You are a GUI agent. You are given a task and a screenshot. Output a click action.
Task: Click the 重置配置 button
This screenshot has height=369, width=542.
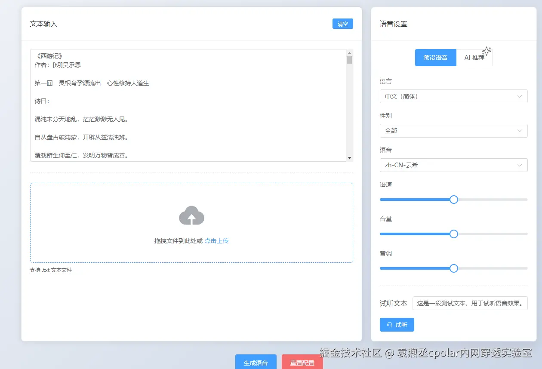302,362
